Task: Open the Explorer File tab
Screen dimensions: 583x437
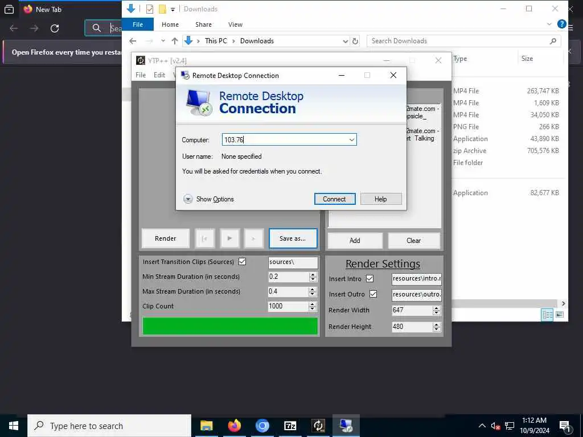Action: tap(138, 24)
